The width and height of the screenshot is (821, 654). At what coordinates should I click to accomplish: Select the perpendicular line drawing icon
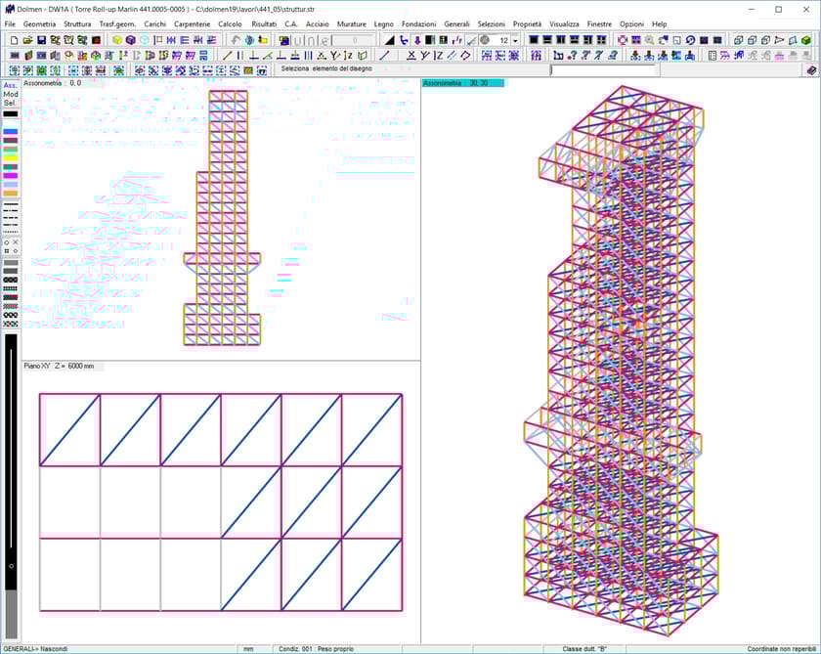point(253,57)
